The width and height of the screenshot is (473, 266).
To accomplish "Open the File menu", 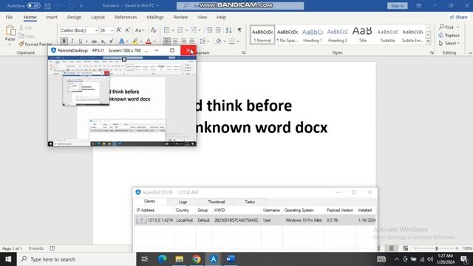I will (9, 17).
